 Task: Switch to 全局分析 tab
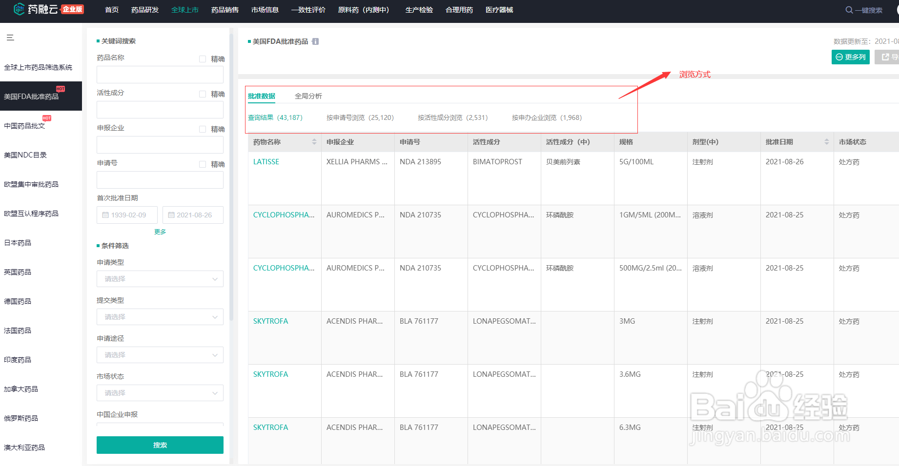tap(308, 96)
